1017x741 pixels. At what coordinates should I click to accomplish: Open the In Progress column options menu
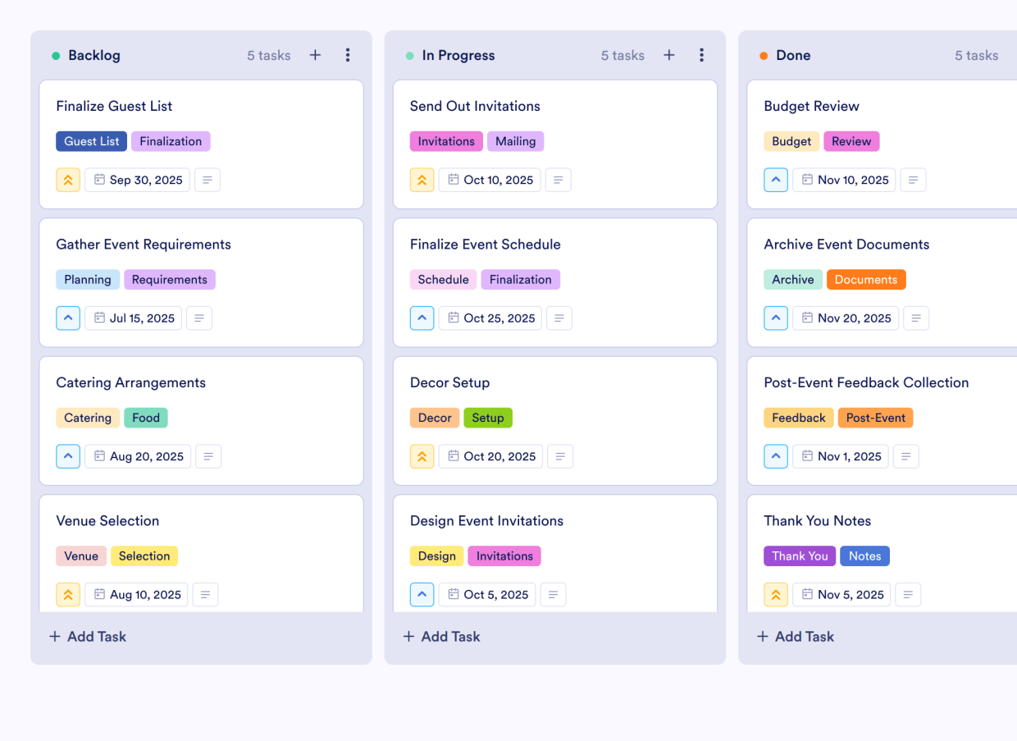[x=701, y=55]
